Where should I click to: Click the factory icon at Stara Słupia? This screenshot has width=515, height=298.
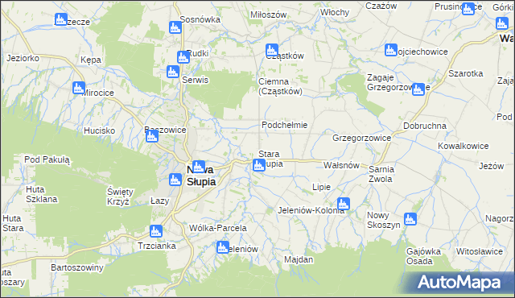(259, 165)
